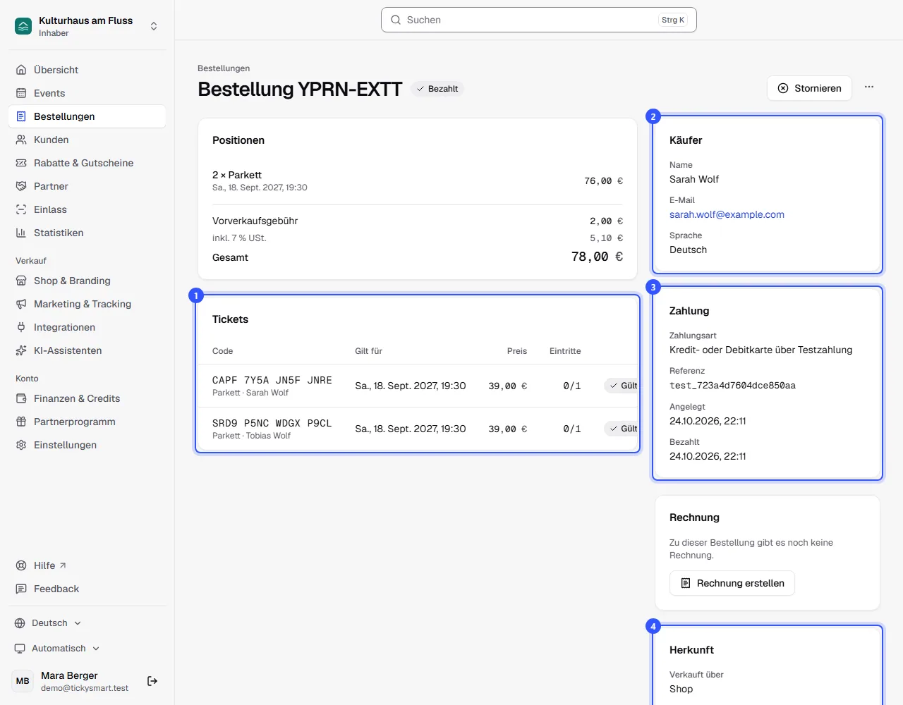The width and height of the screenshot is (903, 705).
Task: Click the Marketing & Tracking megaphone icon
Action: tap(21, 304)
